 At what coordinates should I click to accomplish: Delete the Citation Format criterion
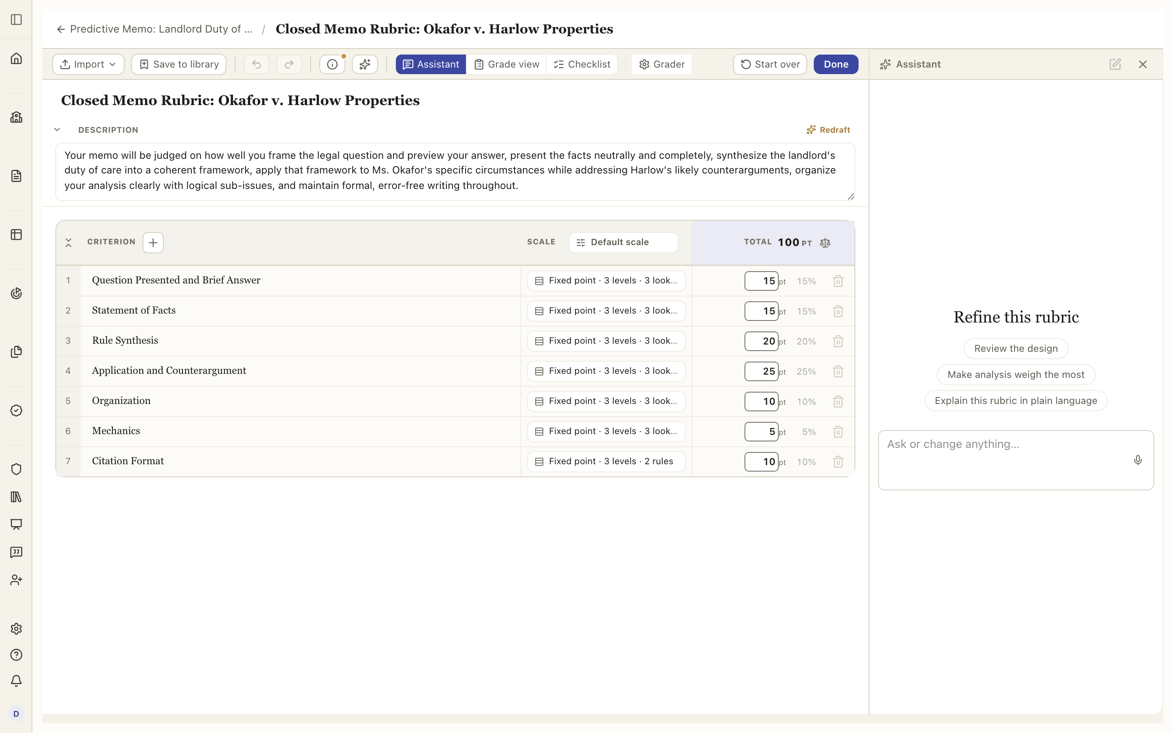coord(838,461)
